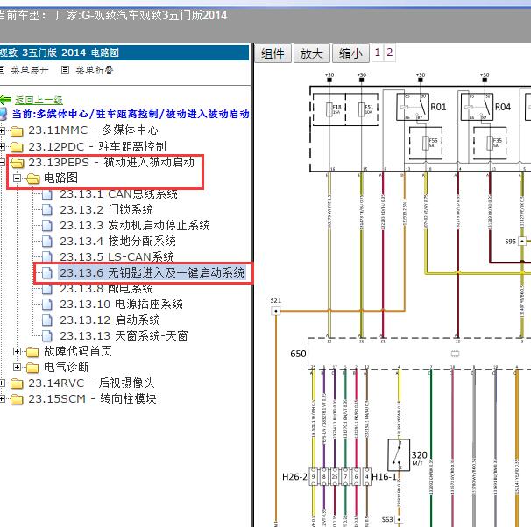
Task: Expand the 23.12PDC tree node
Action: 3,146
